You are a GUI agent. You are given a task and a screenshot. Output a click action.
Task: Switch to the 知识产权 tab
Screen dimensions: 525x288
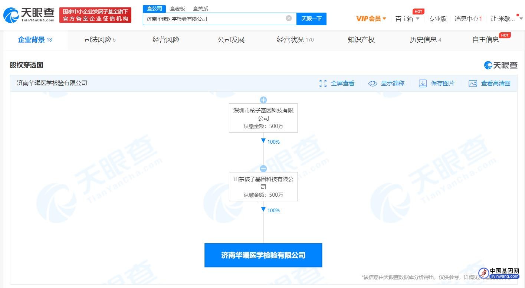click(x=361, y=40)
